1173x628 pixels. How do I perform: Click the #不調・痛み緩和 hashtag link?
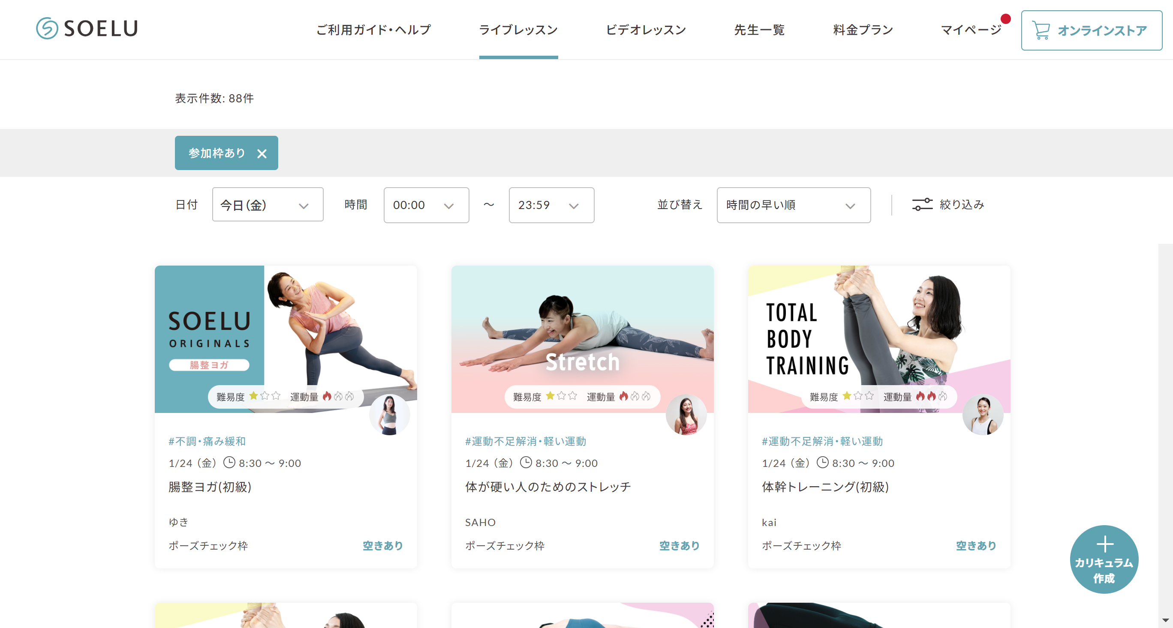point(207,441)
